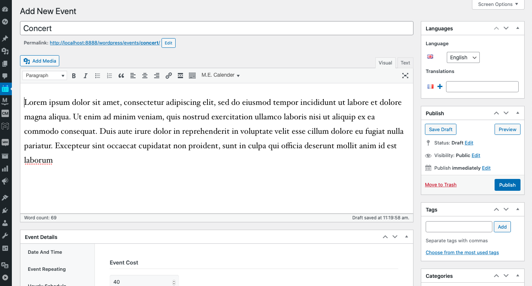
Task: Open the English language dropdown
Action: (463, 57)
